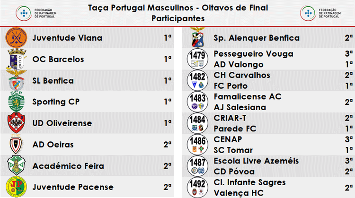
Task: Click the match 1482 circle badge
Action: click(197, 80)
